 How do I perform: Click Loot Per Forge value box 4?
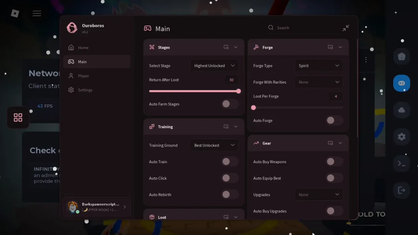pyautogui.click(x=336, y=96)
